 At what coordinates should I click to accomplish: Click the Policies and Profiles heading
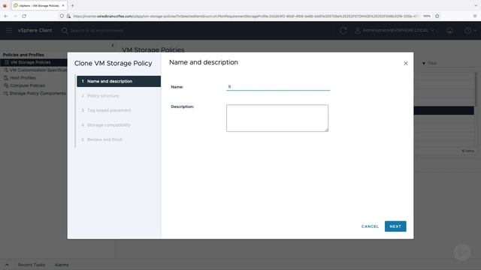pos(23,55)
